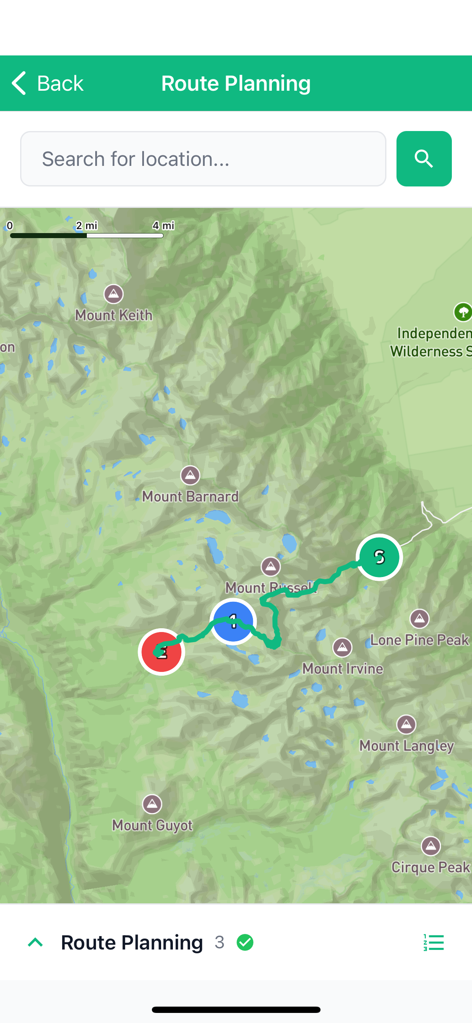Click the Mount Russell peak icon
Viewport: 472px width, 1023px height.
click(271, 567)
